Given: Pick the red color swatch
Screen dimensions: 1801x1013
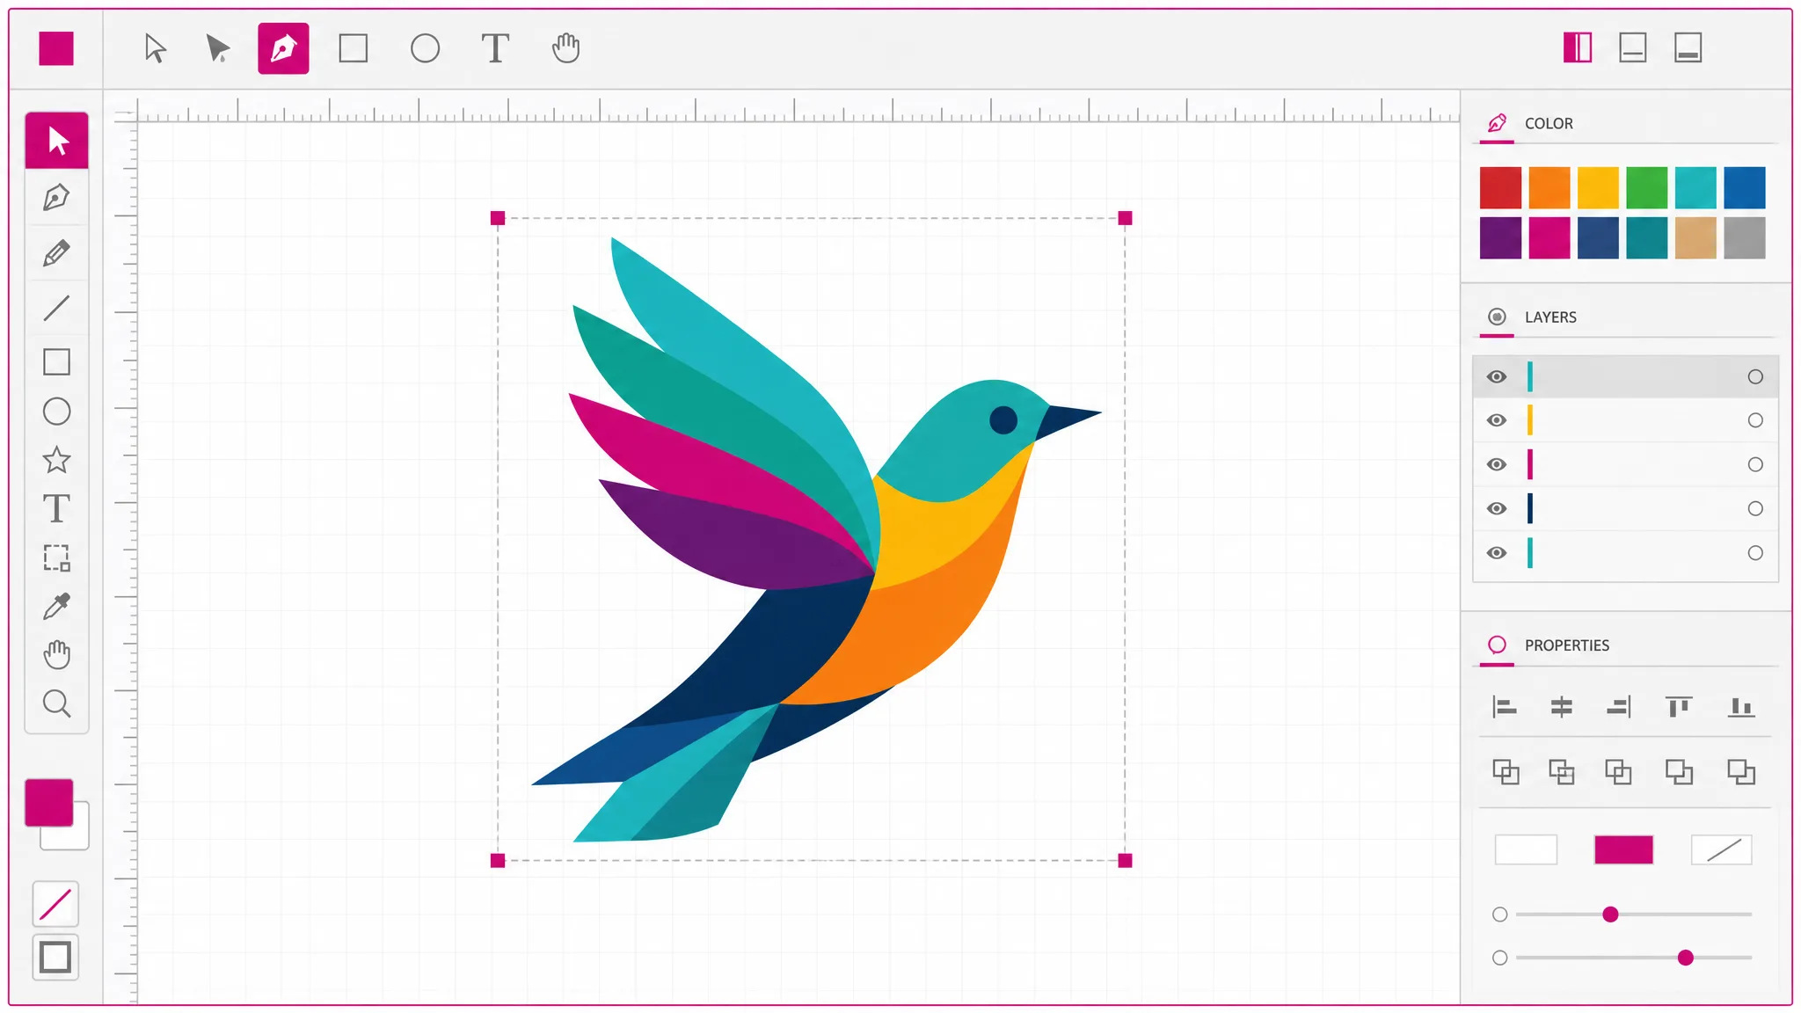Looking at the screenshot, I should coord(1500,187).
